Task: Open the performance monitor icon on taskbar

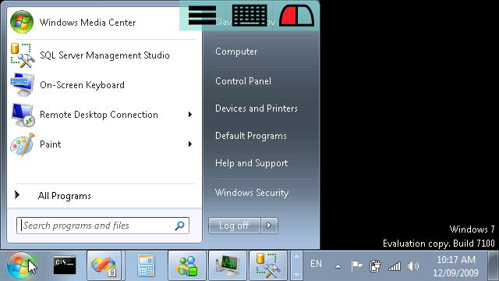Action: tap(227, 265)
